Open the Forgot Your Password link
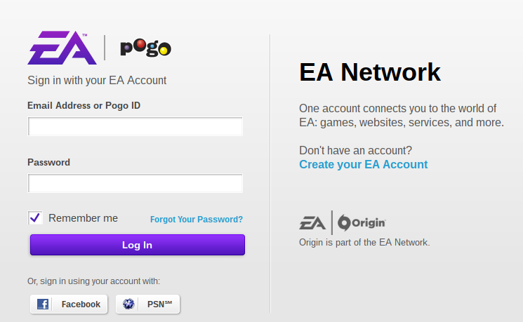523x322 pixels. (x=197, y=220)
